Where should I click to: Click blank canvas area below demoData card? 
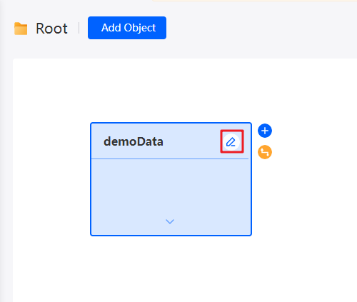click(x=171, y=269)
